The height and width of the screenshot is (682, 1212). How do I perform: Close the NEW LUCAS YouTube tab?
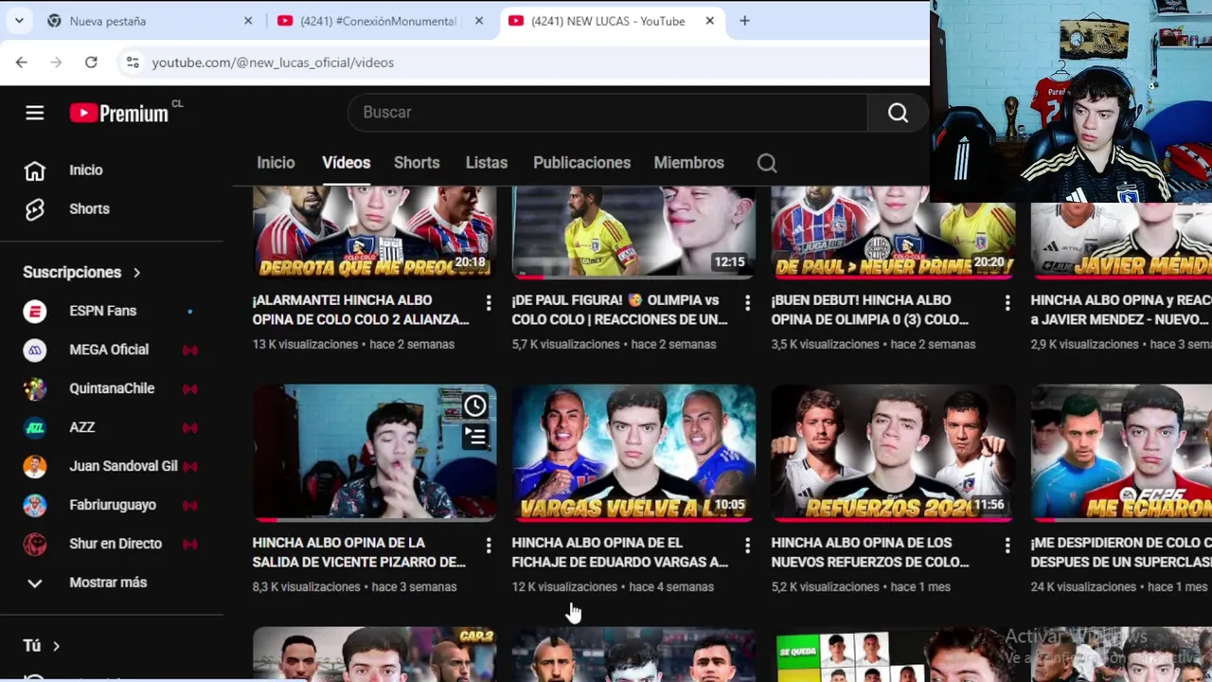click(x=709, y=21)
